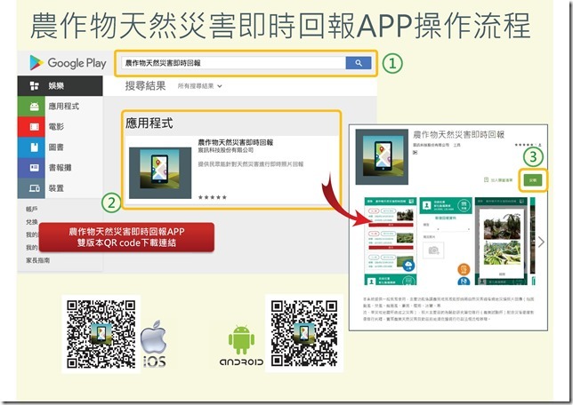Viewport: 573px width, 405px height.
Task: Open the 兌換 link
Action: 32,222
